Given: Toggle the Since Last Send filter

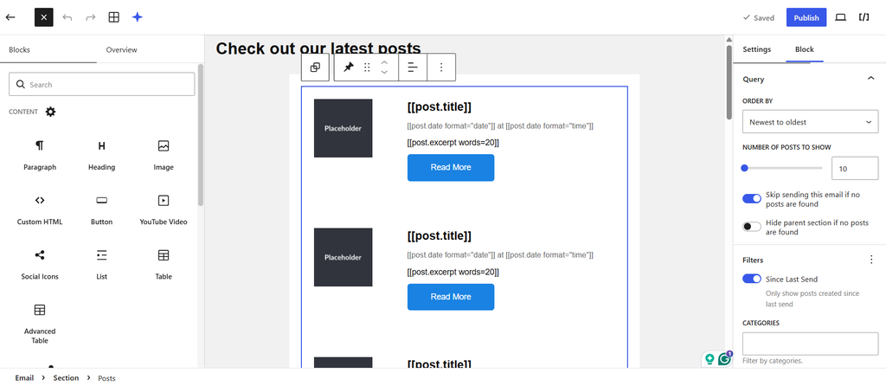Looking at the screenshot, I should click(x=752, y=279).
